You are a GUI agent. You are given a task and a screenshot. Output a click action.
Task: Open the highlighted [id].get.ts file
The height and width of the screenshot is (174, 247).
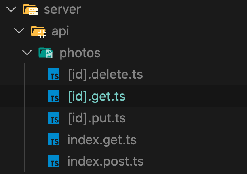pyautogui.click(x=97, y=96)
